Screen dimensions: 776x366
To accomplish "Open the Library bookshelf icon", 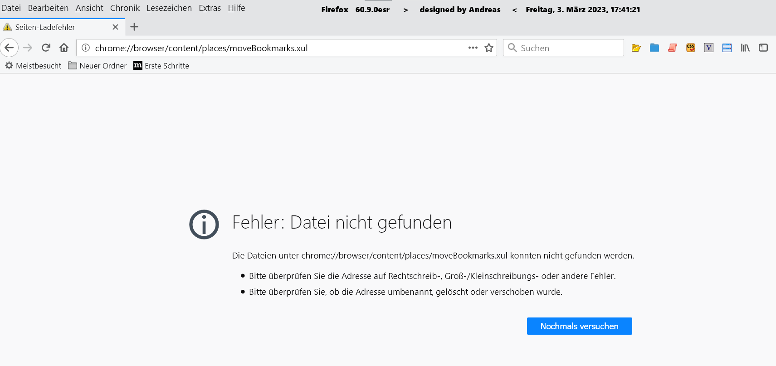I will [x=745, y=48].
